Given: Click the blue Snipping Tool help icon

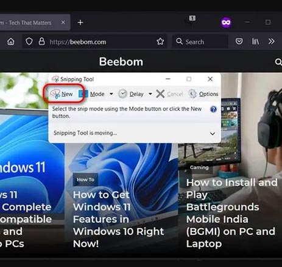Looking at the screenshot, I should [x=213, y=109].
